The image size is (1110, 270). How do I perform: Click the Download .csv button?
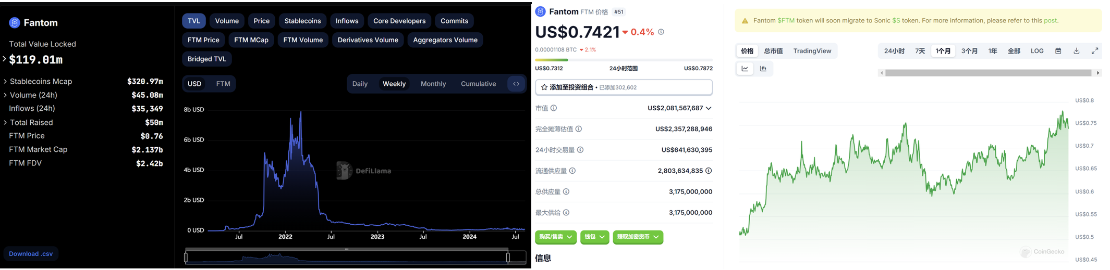click(31, 254)
